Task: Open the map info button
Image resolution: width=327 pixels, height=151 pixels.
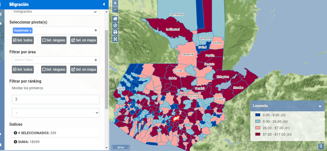Action: tap(321, 146)
